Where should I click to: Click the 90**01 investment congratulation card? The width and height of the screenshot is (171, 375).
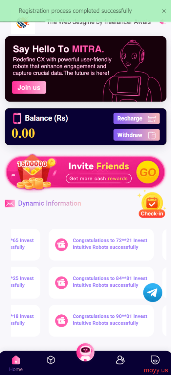101,321
